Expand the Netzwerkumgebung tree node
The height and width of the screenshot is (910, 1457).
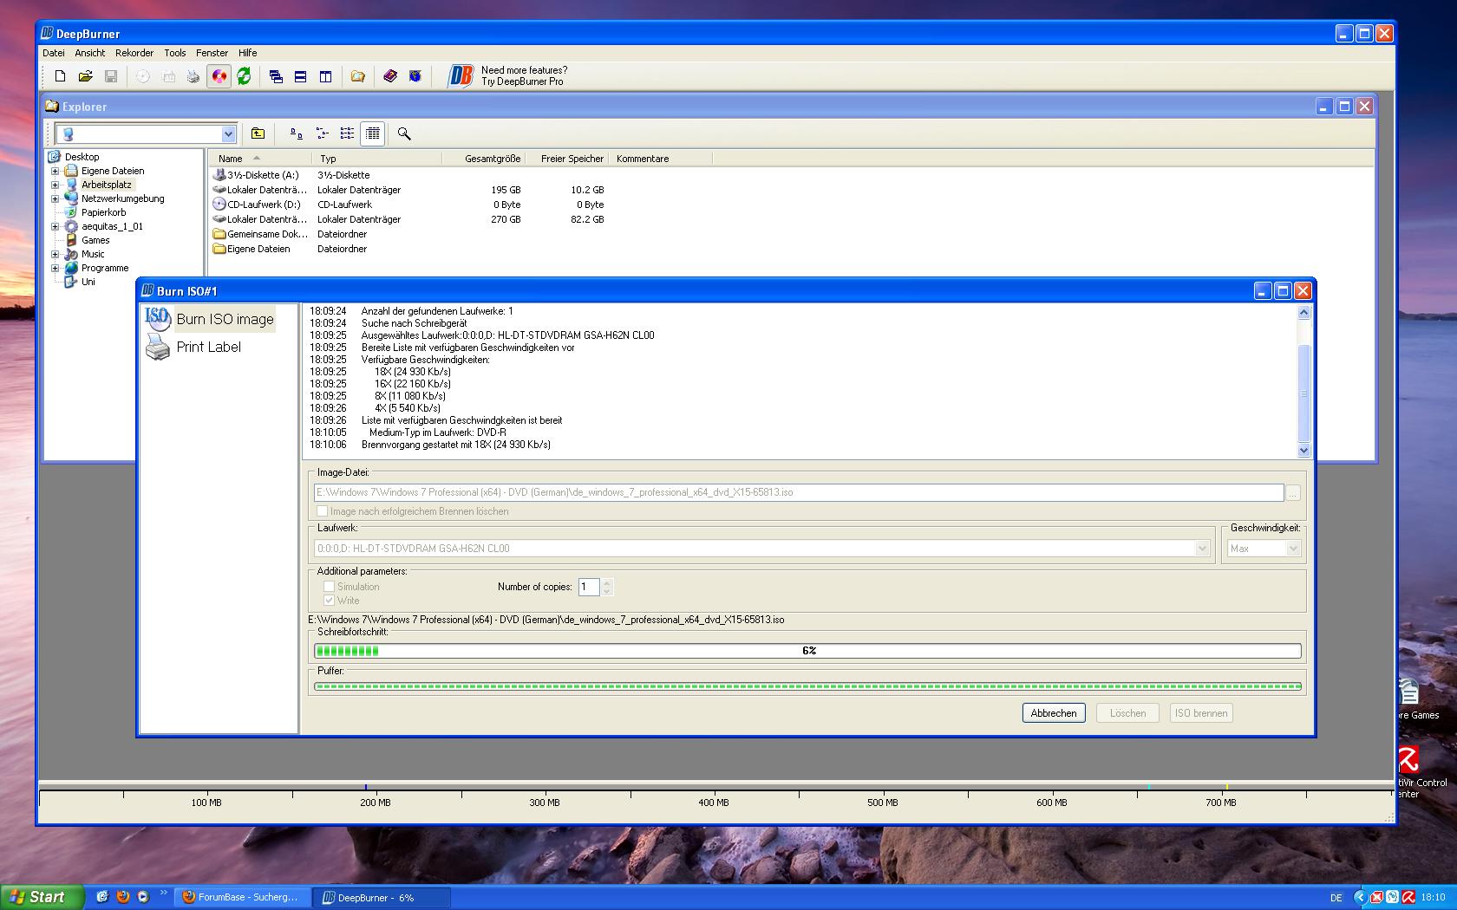pyautogui.click(x=56, y=198)
